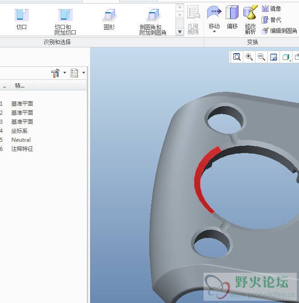Click the zoom in magnifier icon
The image size is (299, 303).
[x=249, y=57]
